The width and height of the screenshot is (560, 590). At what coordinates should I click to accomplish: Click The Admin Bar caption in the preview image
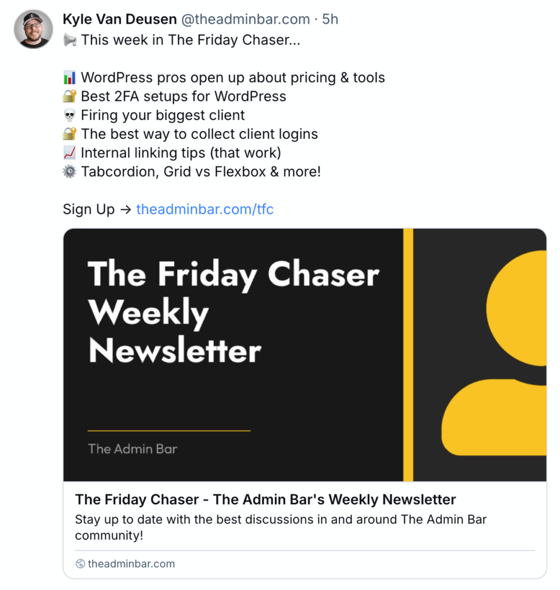[x=133, y=449]
